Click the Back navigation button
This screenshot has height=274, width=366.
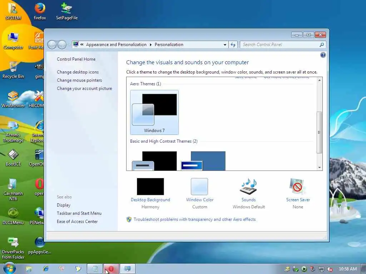(x=52, y=45)
